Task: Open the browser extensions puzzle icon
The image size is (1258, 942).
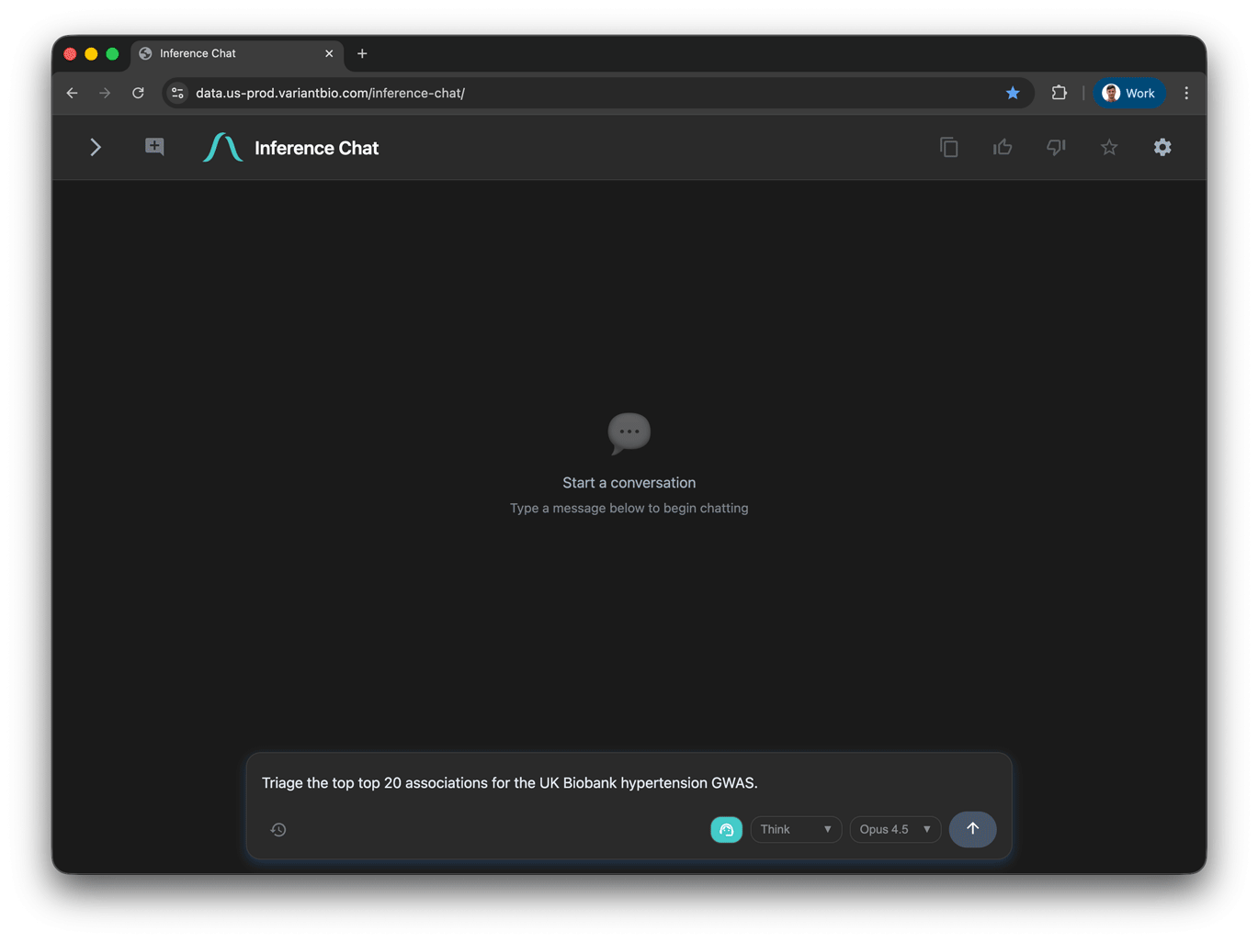Action: click(1059, 93)
